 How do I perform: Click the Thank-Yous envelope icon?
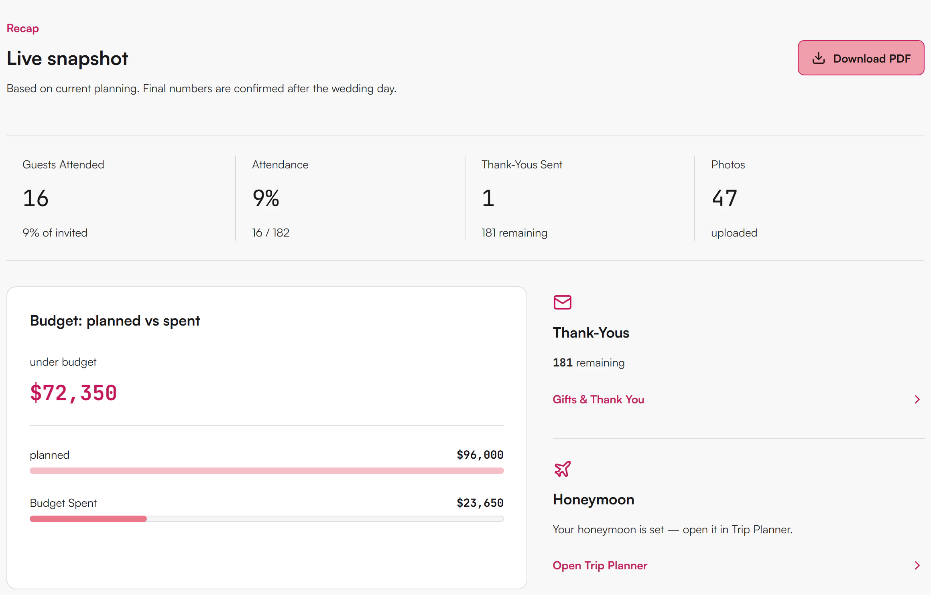point(562,302)
